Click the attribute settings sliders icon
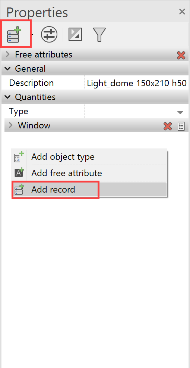The height and width of the screenshot is (368, 190). click(49, 34)
